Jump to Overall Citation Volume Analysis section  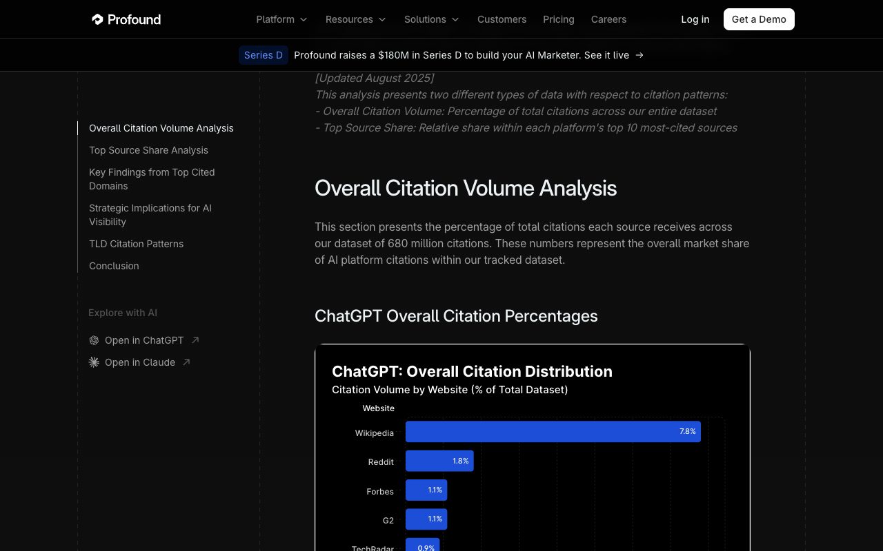coord(161,128)
